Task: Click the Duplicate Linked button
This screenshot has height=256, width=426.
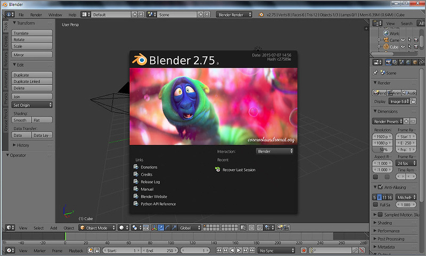Action: pyautogui.click(x=32, y=82)
